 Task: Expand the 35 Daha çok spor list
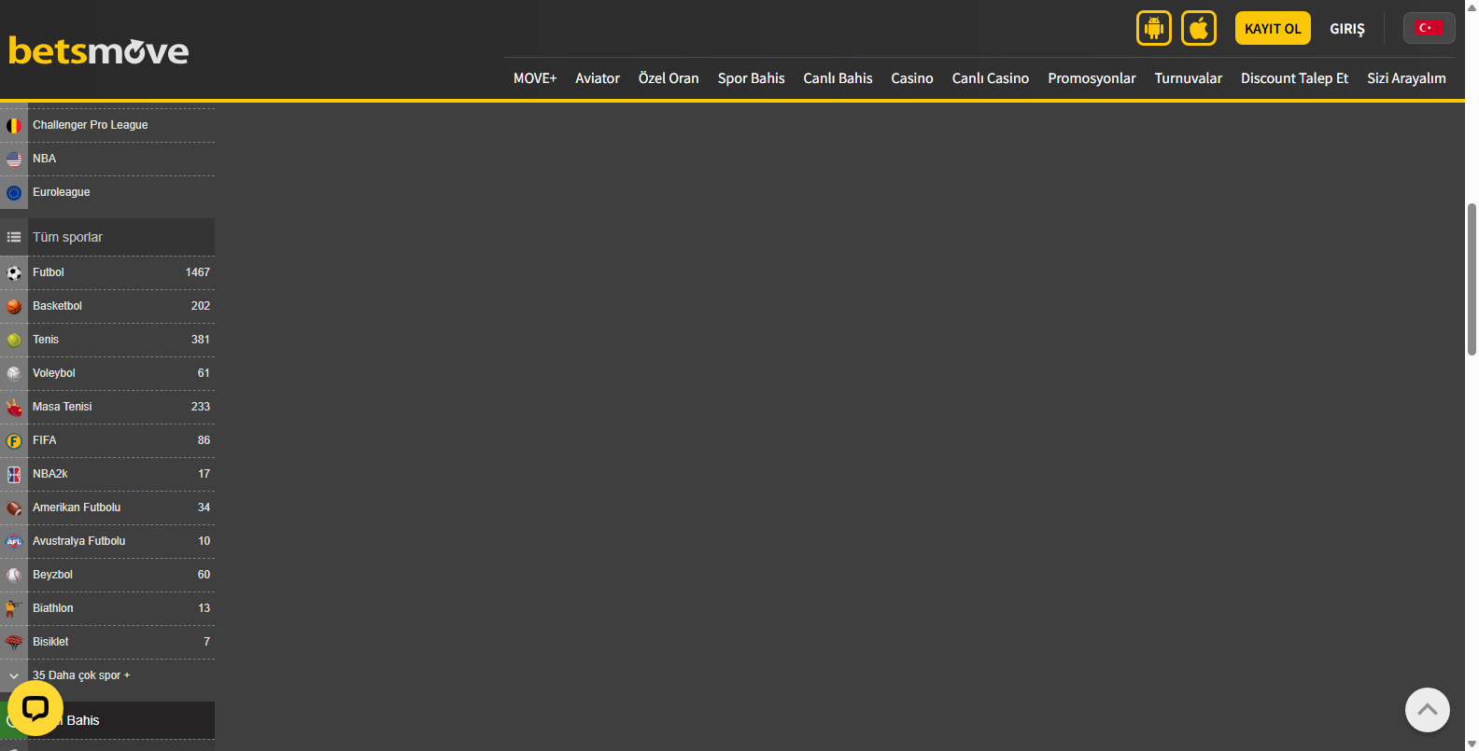[x=81, y=675]
